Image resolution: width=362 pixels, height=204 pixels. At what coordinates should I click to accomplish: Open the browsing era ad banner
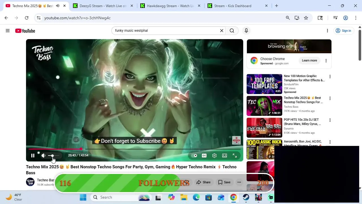[289, 46]
